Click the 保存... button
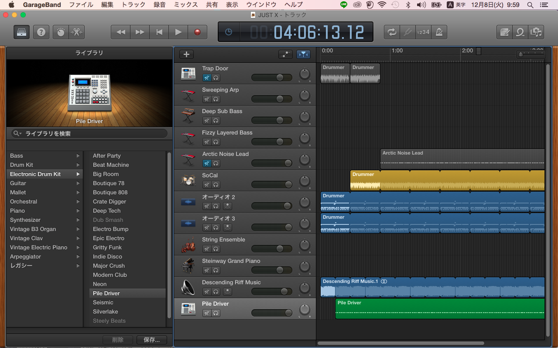Viewport: 558px width, 348px height. [151, 340]
